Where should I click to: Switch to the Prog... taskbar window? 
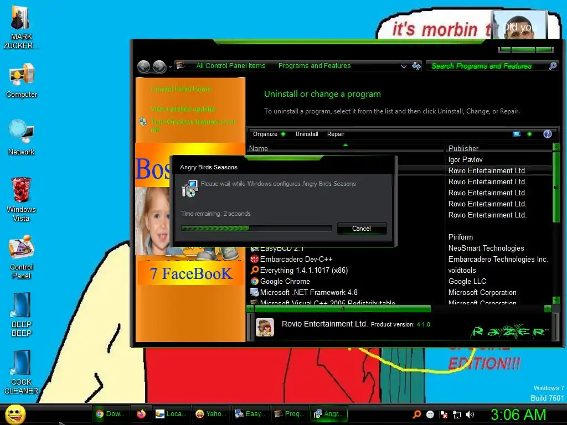(290, 414)
